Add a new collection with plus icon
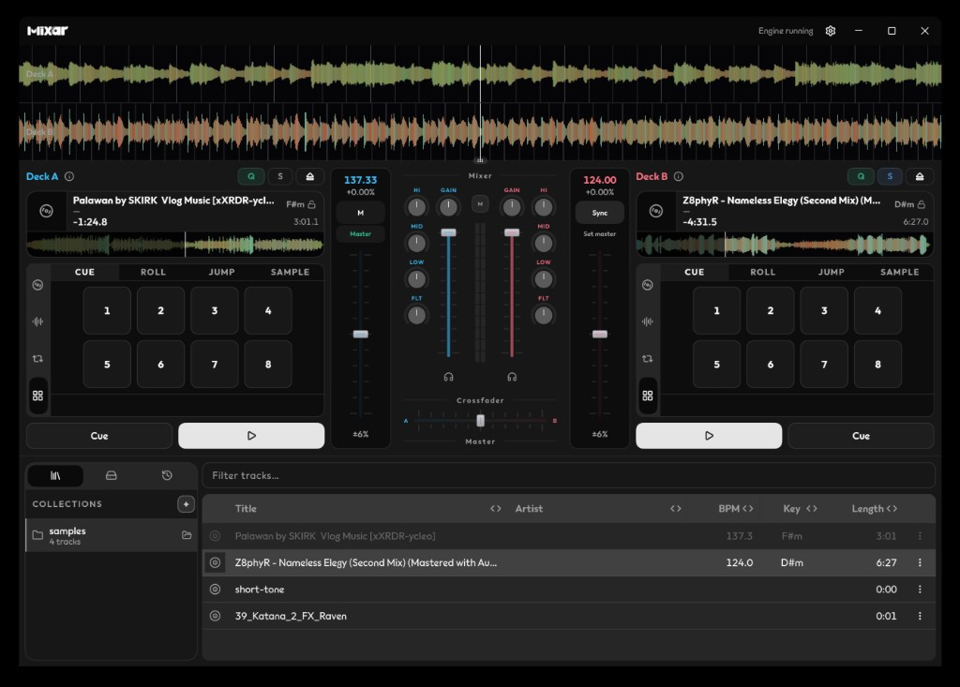 click(187, 504)
